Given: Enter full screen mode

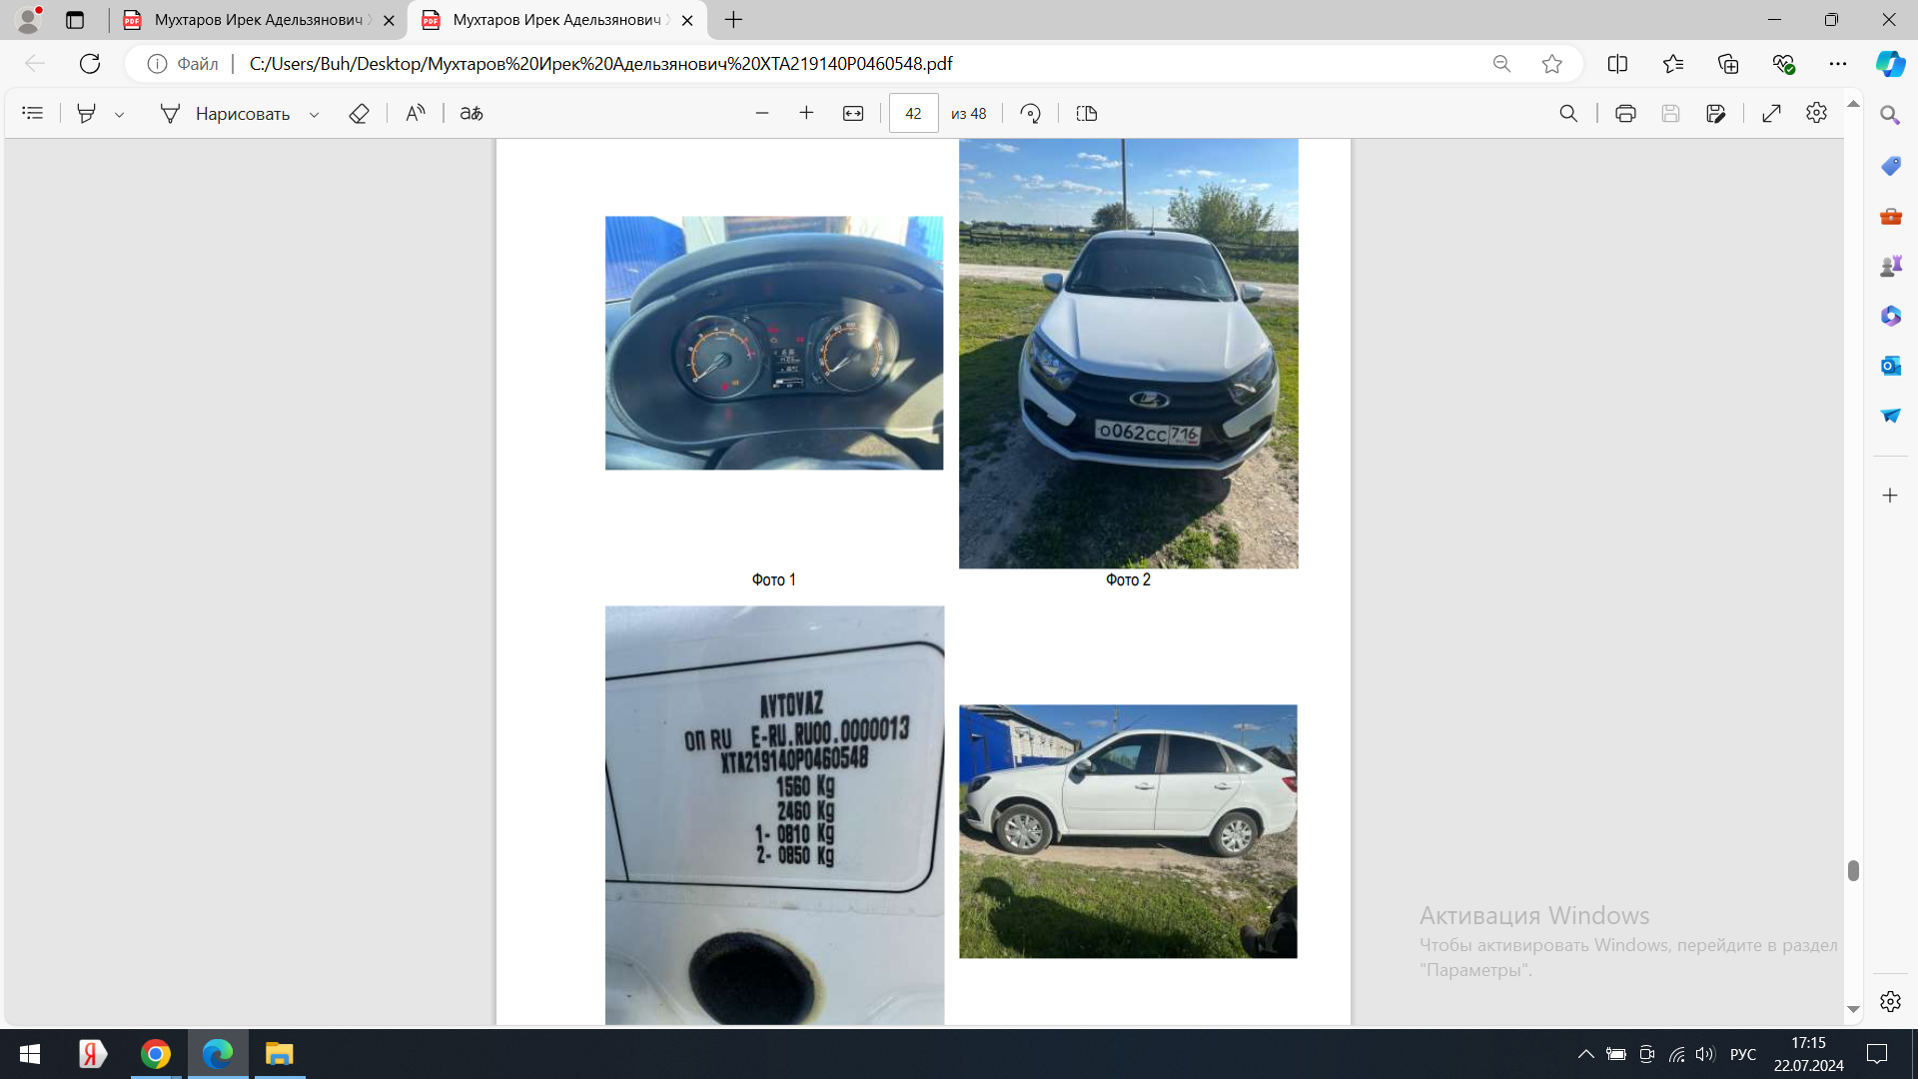Looking at the screenshot, I should pos(1771,114).
